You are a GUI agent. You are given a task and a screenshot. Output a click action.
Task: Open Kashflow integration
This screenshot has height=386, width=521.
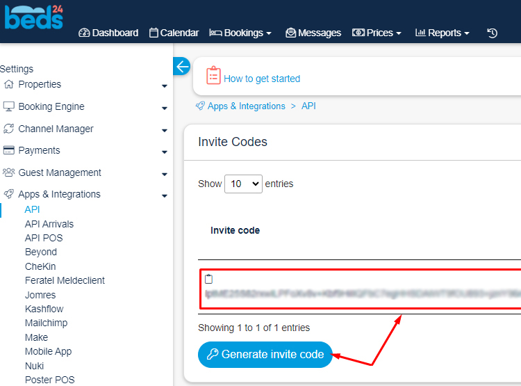[44, 309]
